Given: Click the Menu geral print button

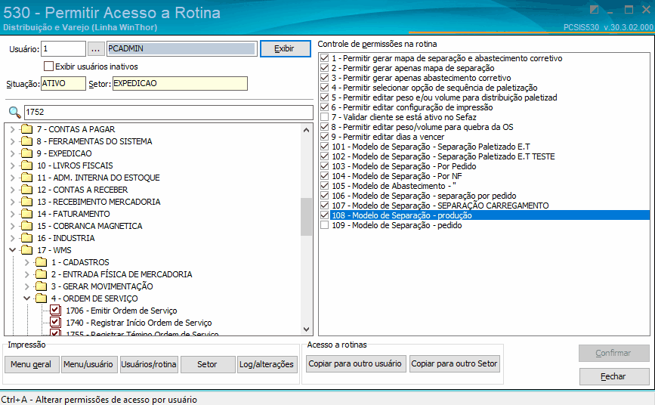Looking at the screenshot, I should (x=31, y=364).
